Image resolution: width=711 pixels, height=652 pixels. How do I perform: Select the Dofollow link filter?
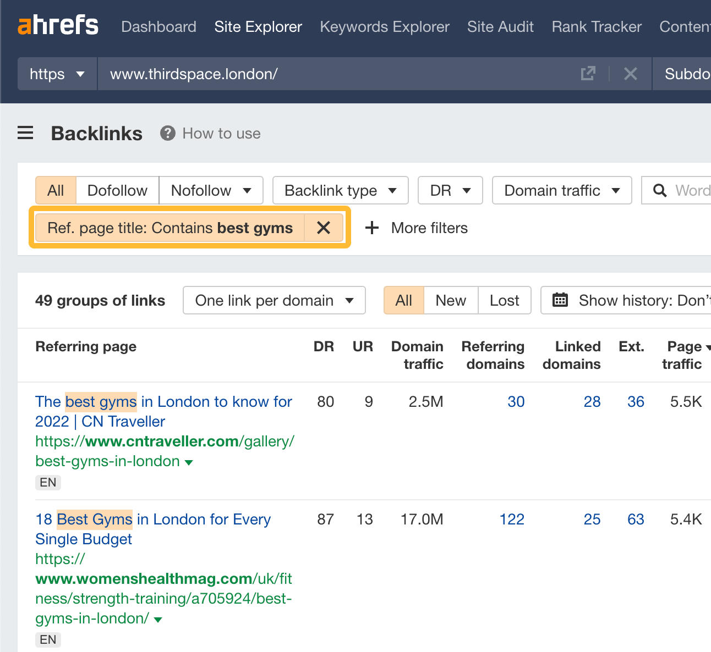tap(117, 190)
